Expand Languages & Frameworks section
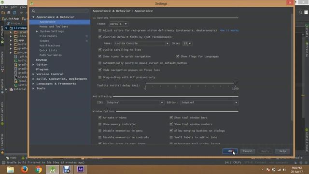309x174 pixels. (33, 84)
